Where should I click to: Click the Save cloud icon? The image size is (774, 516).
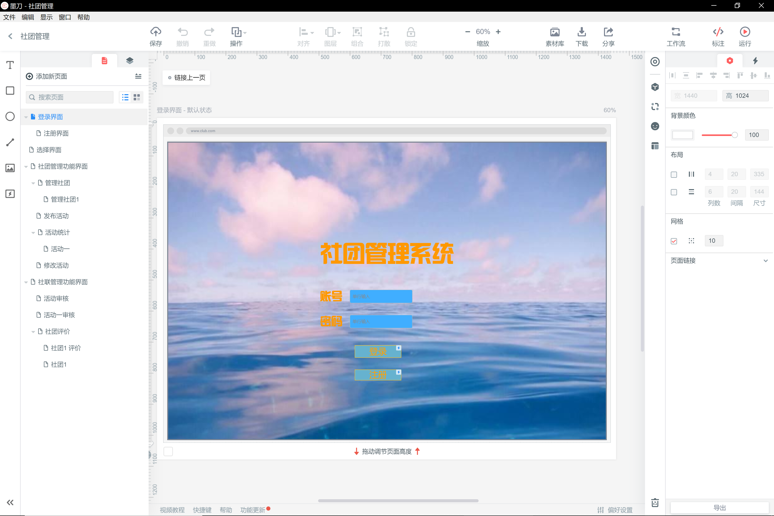coord(156,32)
